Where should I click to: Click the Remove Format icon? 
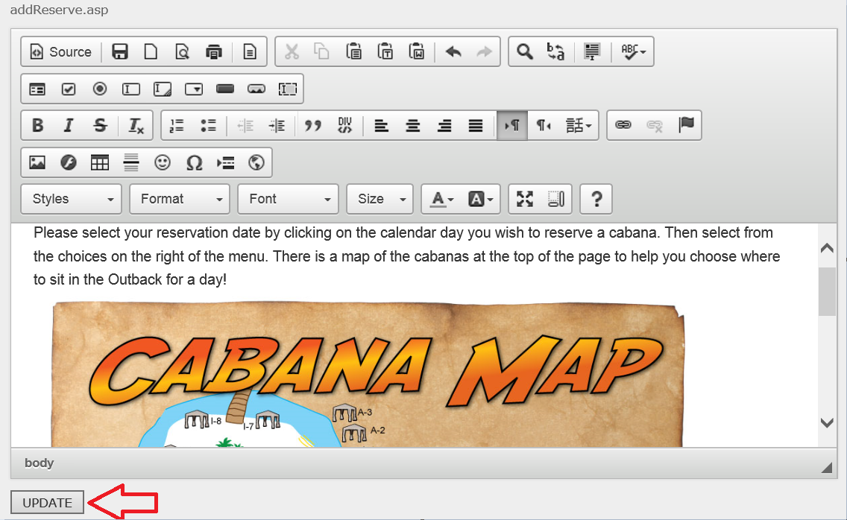136,126
